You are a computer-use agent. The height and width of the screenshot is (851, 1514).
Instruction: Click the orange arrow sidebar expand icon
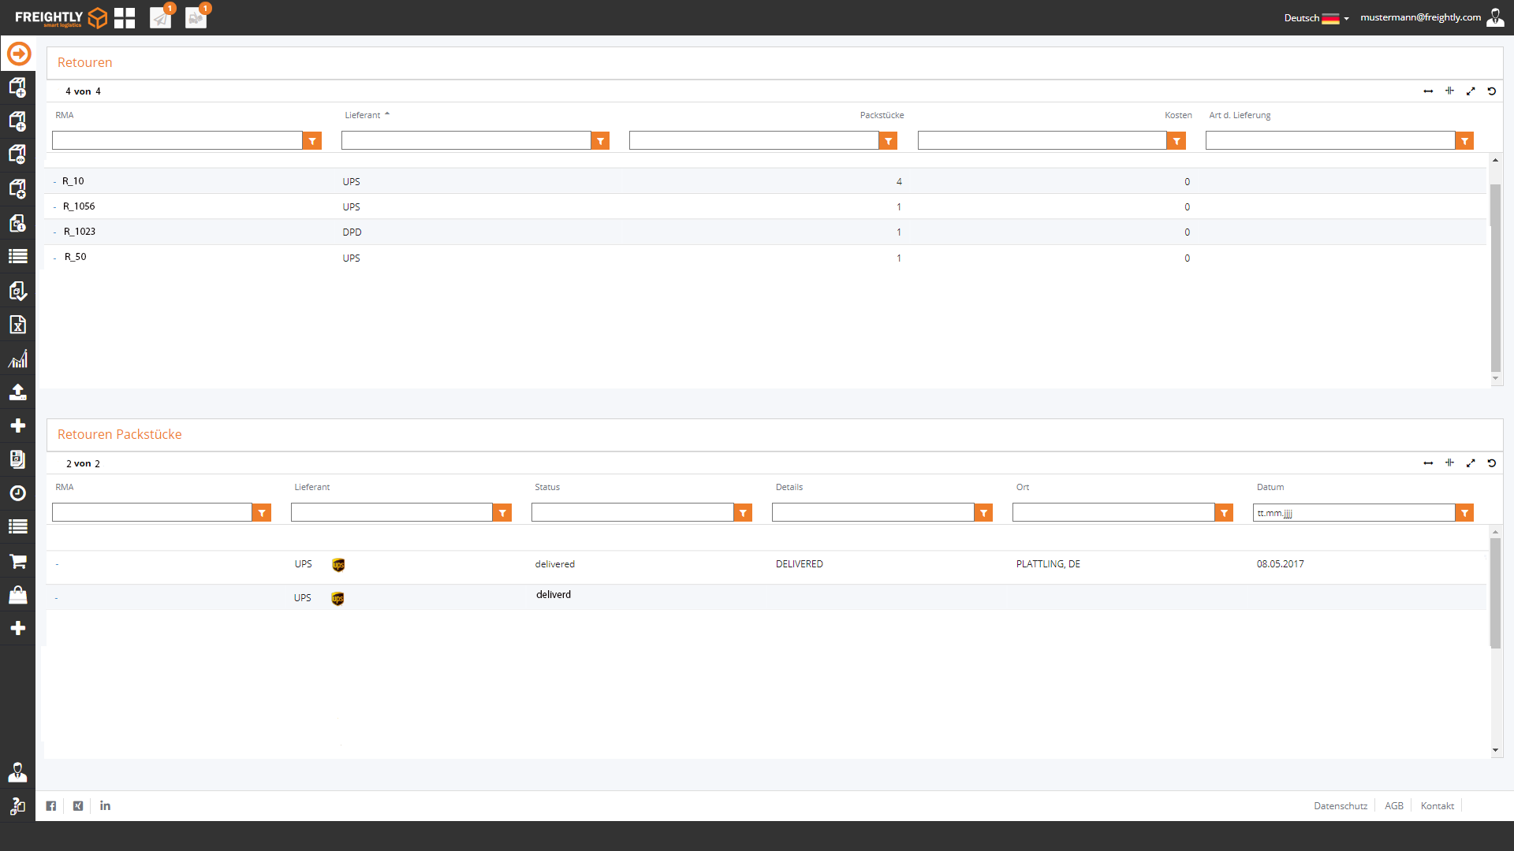19,54
